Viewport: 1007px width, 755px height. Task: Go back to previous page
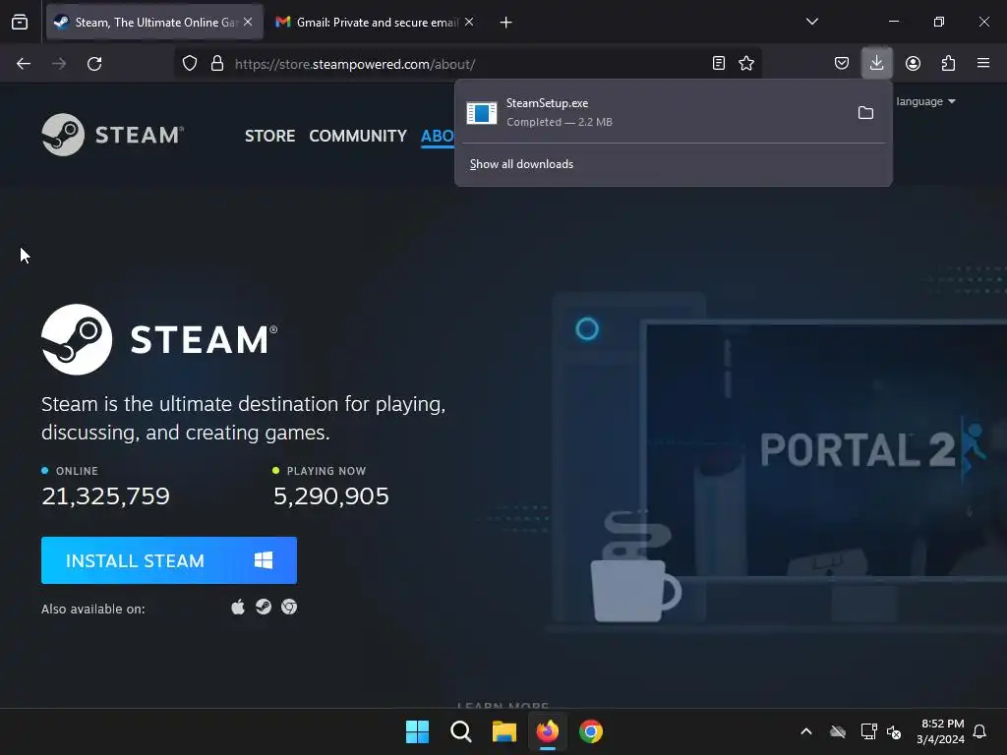point(24,64)
